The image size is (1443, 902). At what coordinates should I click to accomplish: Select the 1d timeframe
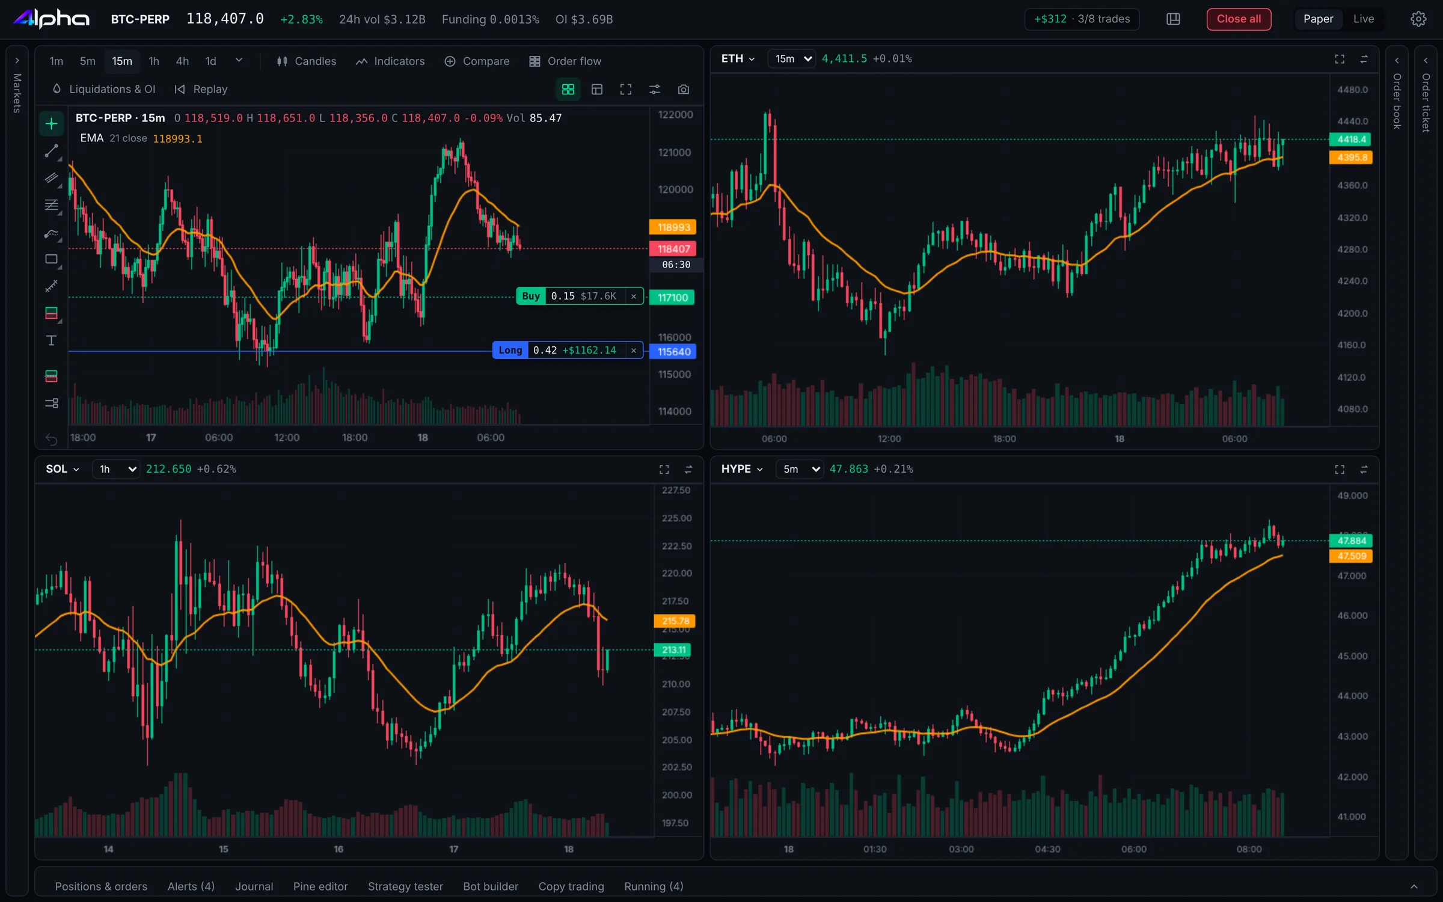click(x=210, y=61)
